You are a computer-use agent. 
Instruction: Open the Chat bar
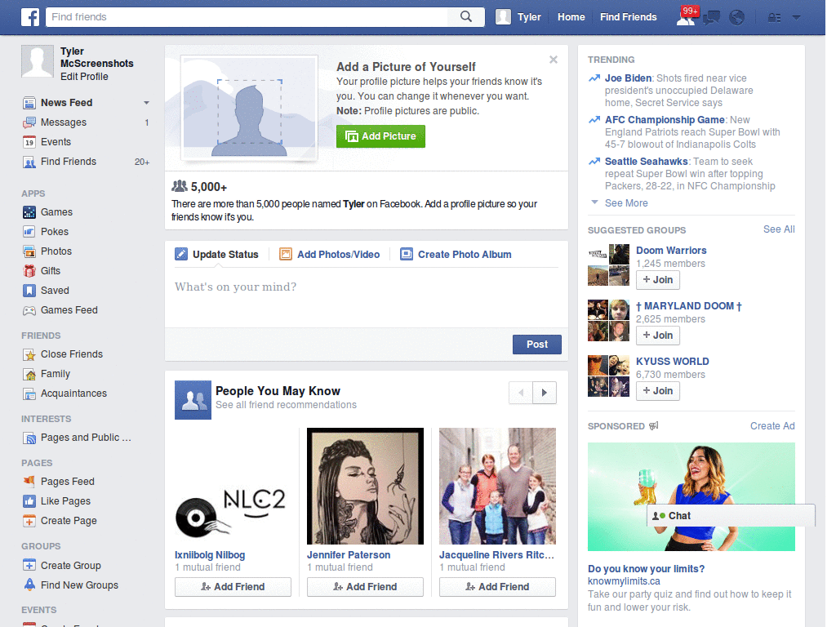[731, 516]
